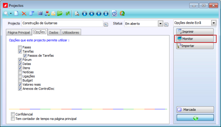Enable the Notícias checkbox
The width and height of the screenshot is (221, 127).
tap(20, 72)
